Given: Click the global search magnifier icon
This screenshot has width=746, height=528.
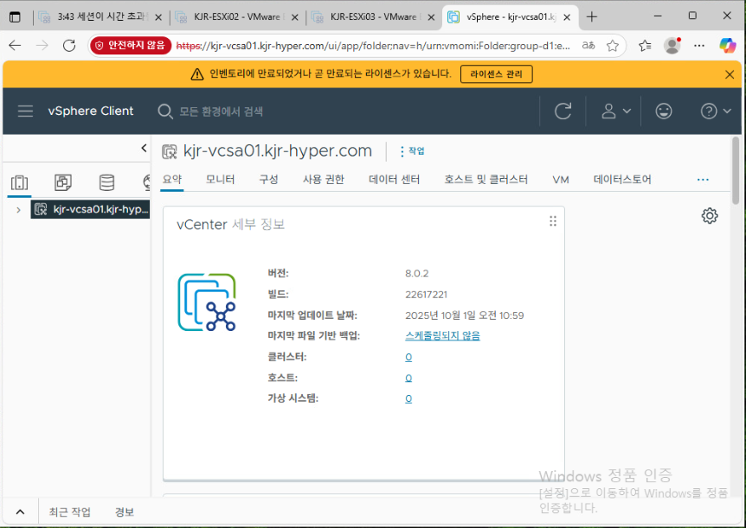Looking at the screenshot, I should click(165, 111).
